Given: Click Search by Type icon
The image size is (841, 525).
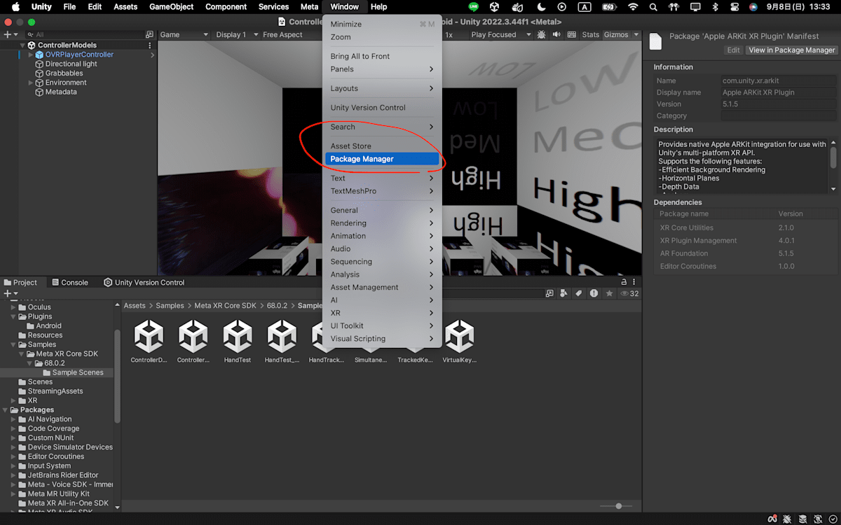Looking at the screenshot, I should (x=564, y=294).
